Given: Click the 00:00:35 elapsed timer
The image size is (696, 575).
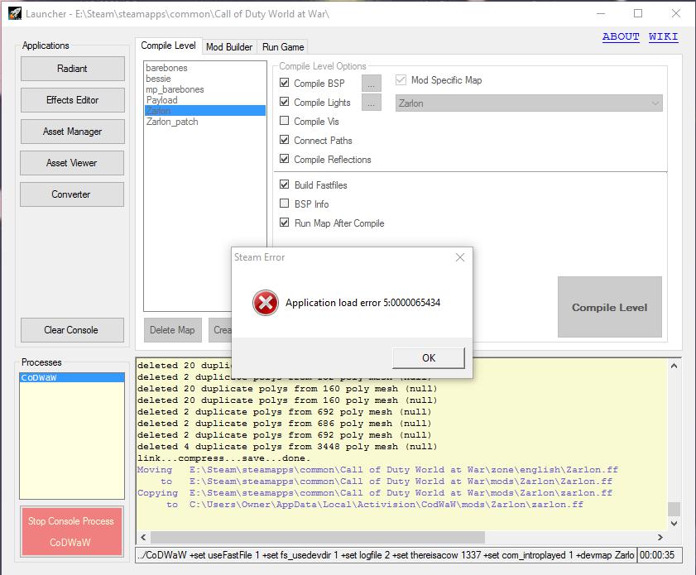Looking at the screenshot, I should pos(659,555).
